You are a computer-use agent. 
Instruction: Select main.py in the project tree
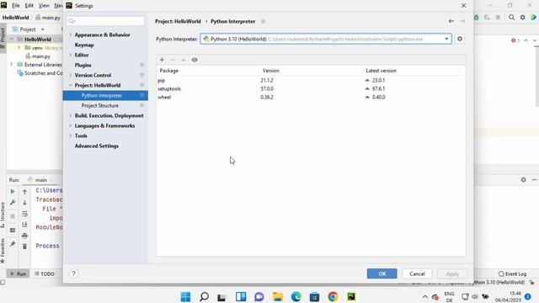pyautogui.click(x=38, y=56)
